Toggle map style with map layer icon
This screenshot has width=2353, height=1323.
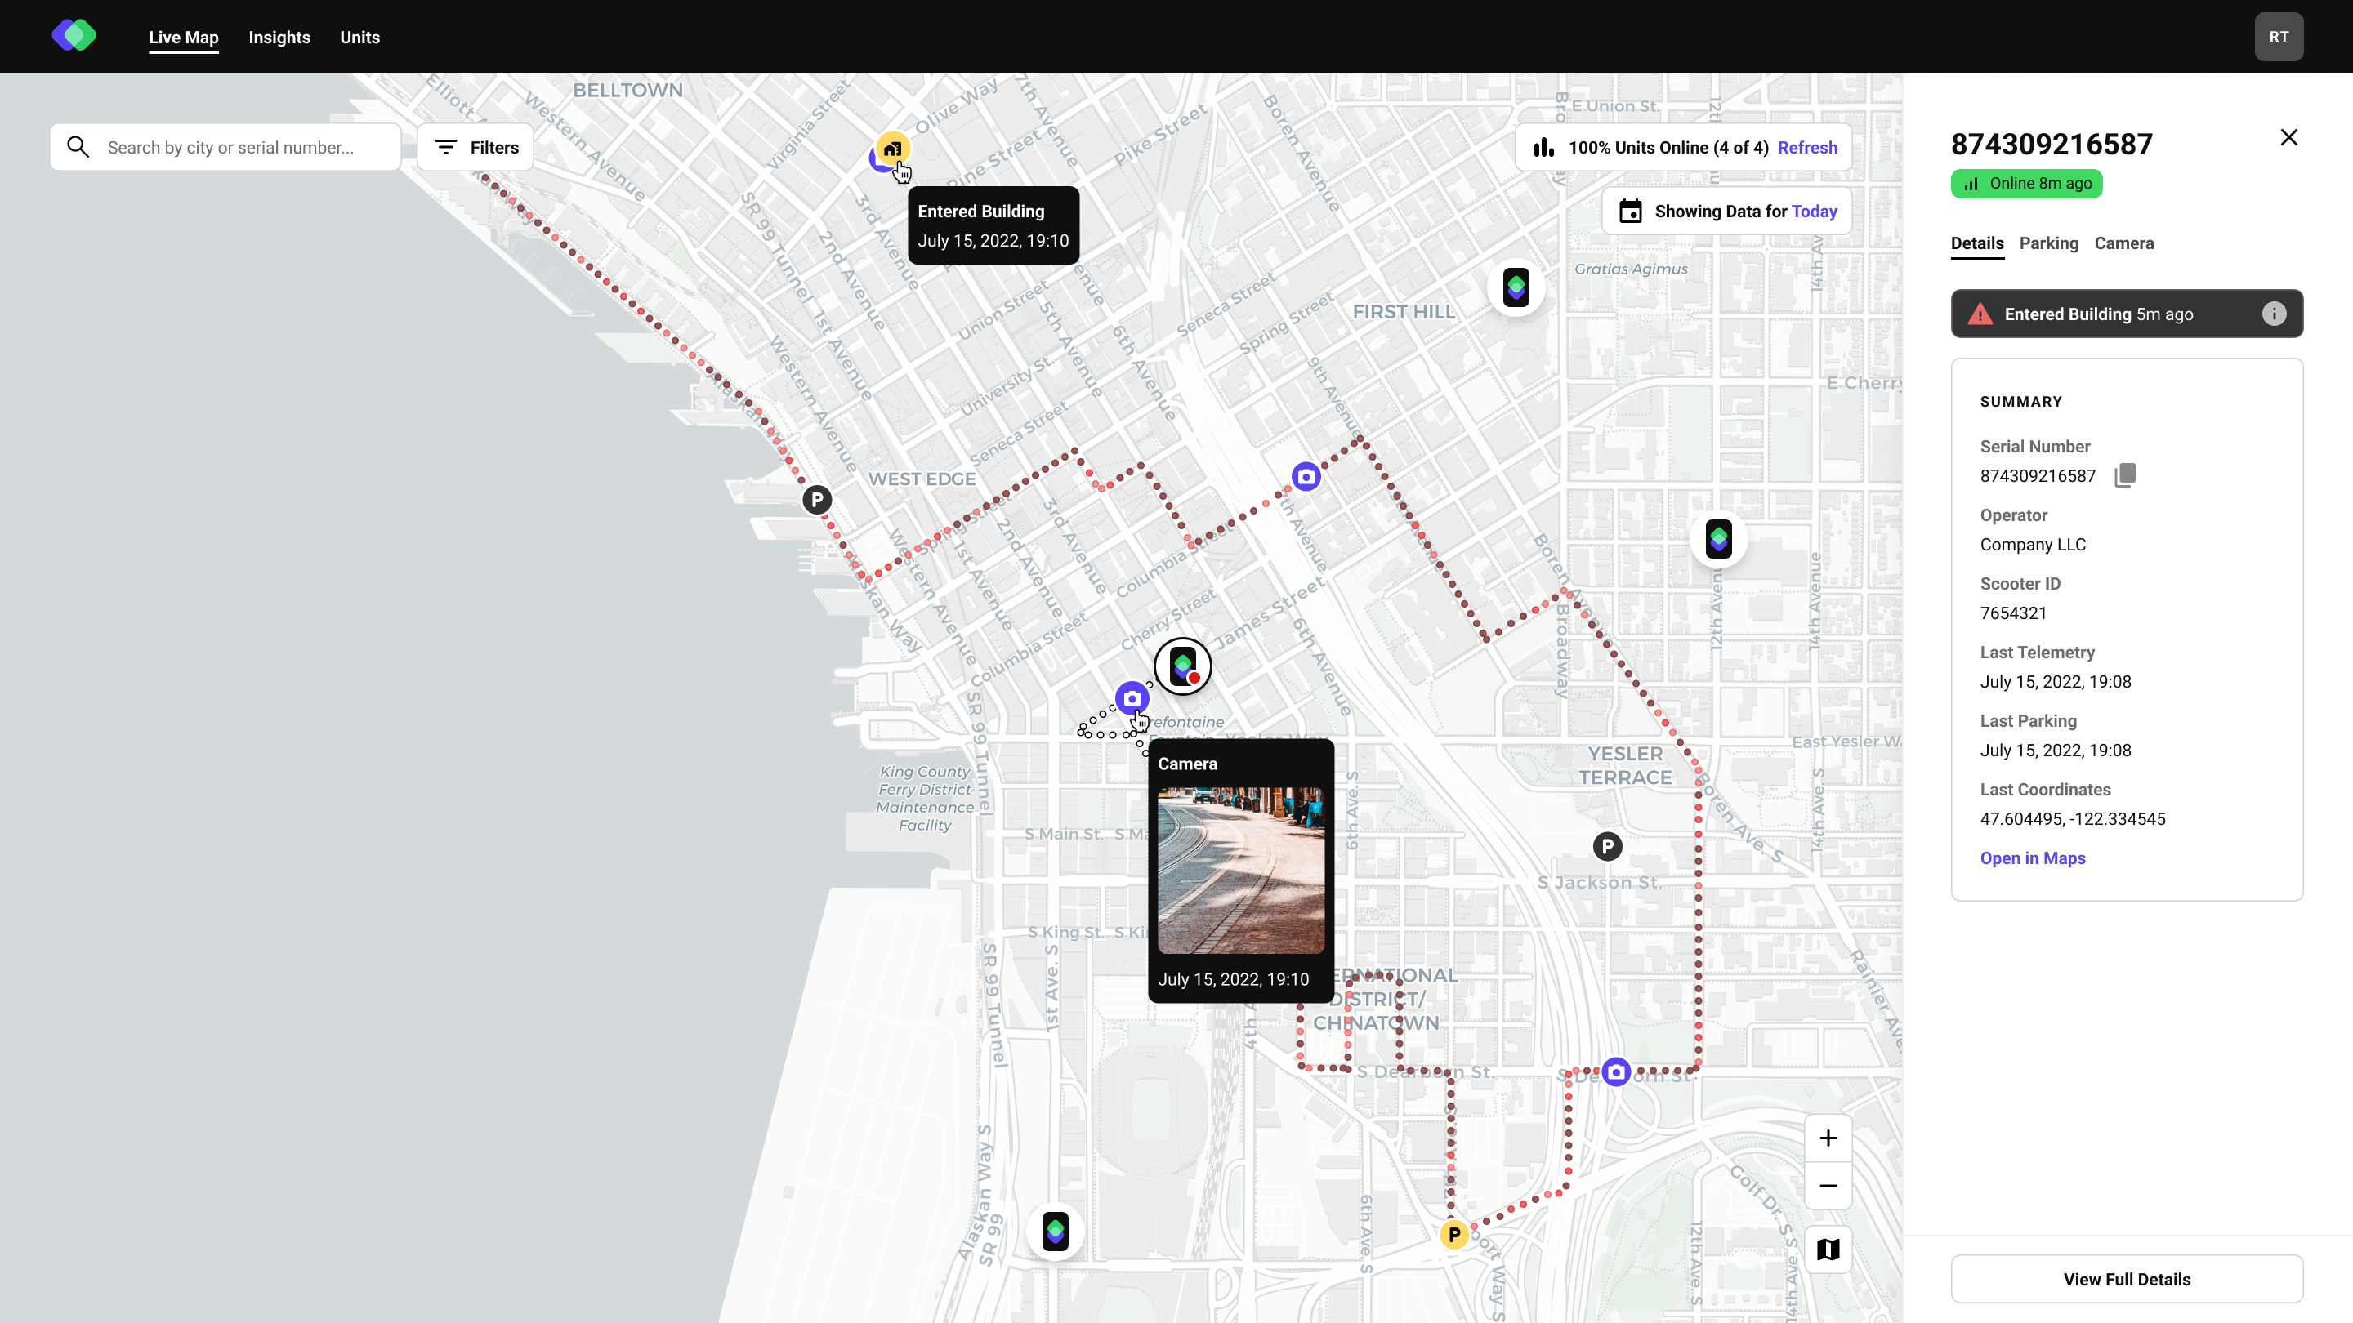point(1828,1249)
